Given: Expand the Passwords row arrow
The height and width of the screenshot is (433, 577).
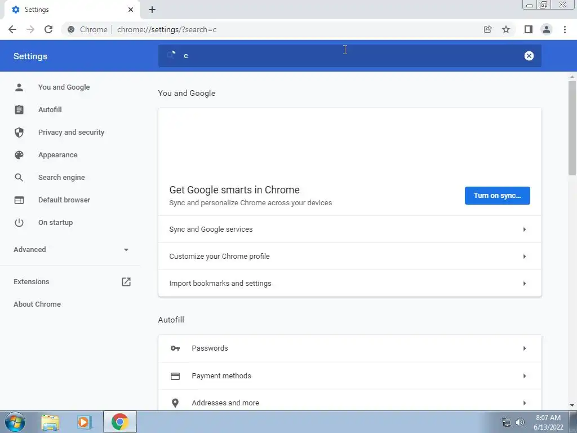Looking at the screenshot, I should 525,348.
